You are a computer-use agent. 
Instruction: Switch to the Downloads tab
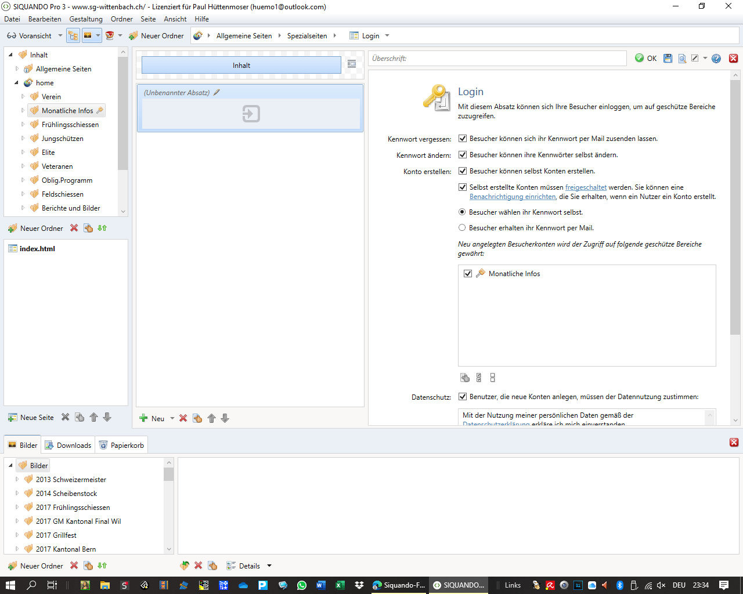tap(68, 445)
